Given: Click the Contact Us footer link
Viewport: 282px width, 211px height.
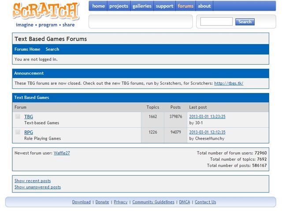Looking at the screenshot, I should pos(205,202).
